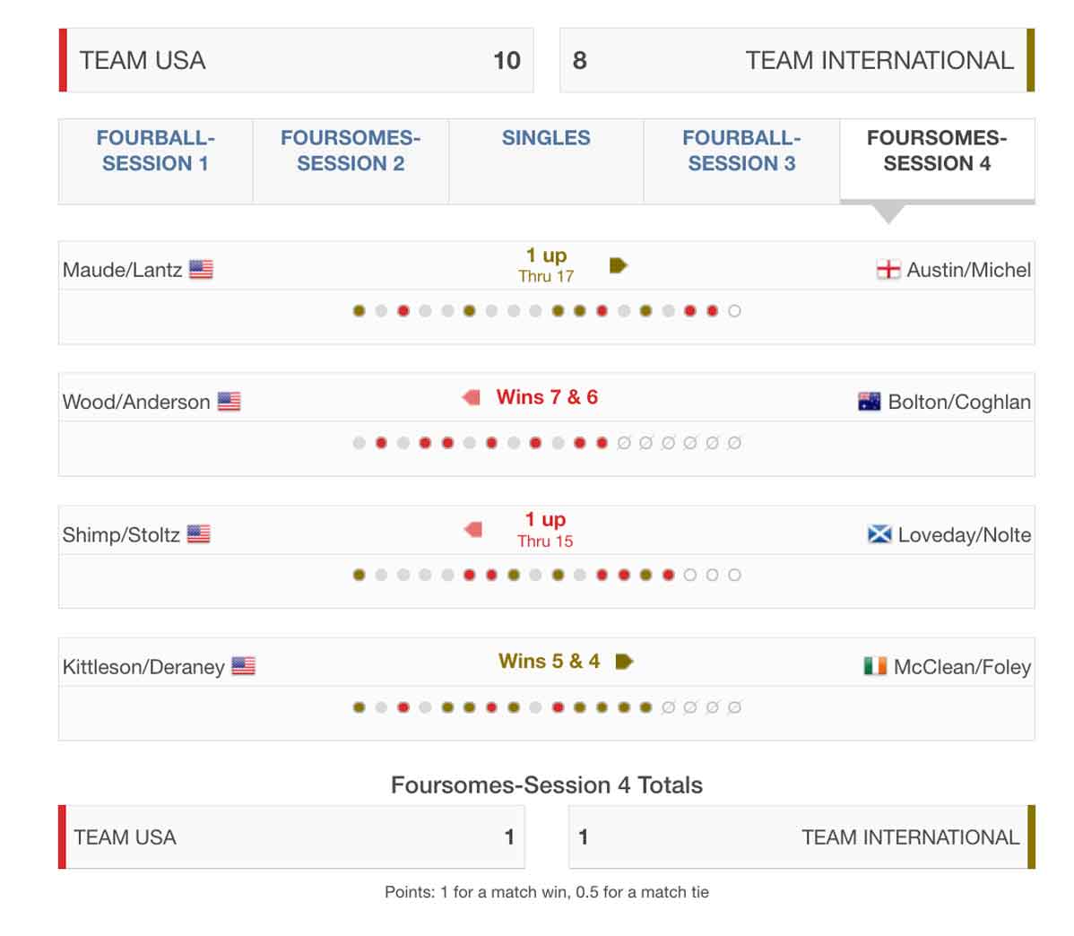Click the first hole dot in Maude/Lantz match
Image resolution: width=1074 pixels, height=936 pixels.
(x=359, y=311)
